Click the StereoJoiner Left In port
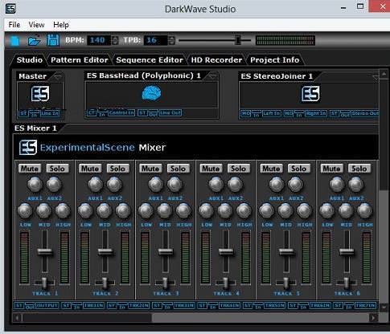This screenshot has width=390, height=334. [271, 113]
